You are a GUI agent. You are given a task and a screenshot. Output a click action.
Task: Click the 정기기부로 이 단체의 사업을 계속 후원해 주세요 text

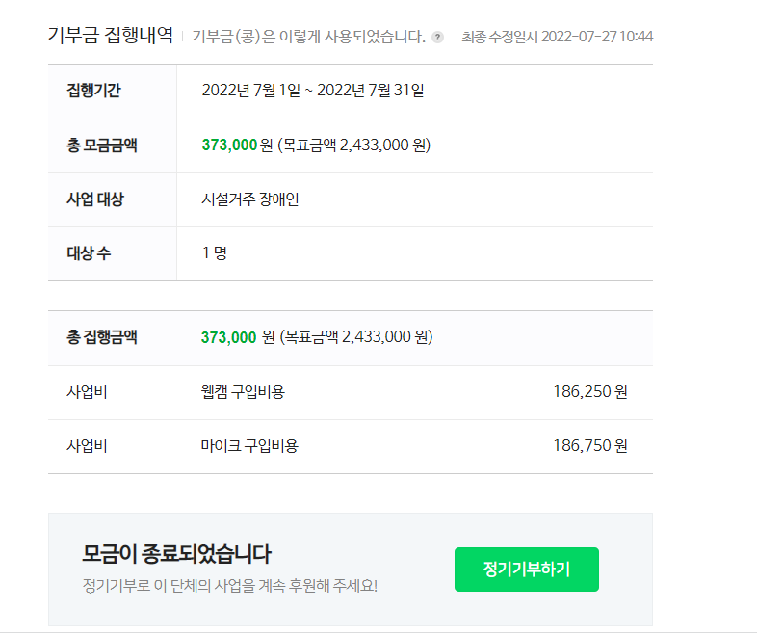coord(230,586)
